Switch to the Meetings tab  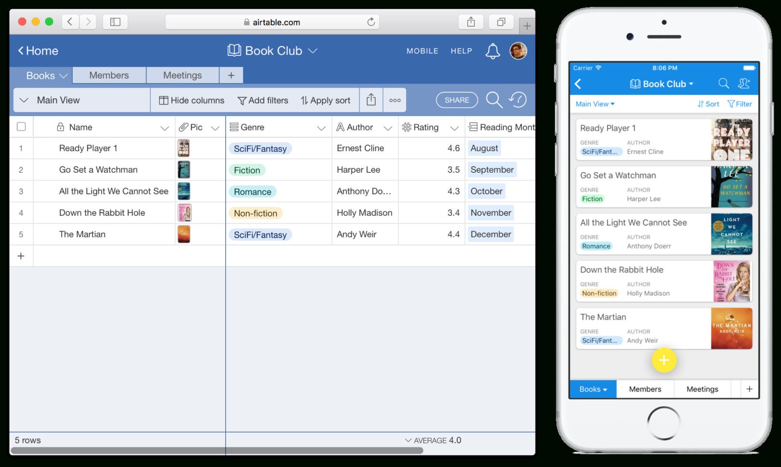click(182, 75)
